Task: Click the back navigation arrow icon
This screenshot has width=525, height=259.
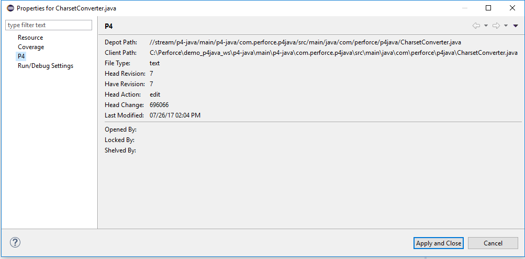Action: point(476,26)
